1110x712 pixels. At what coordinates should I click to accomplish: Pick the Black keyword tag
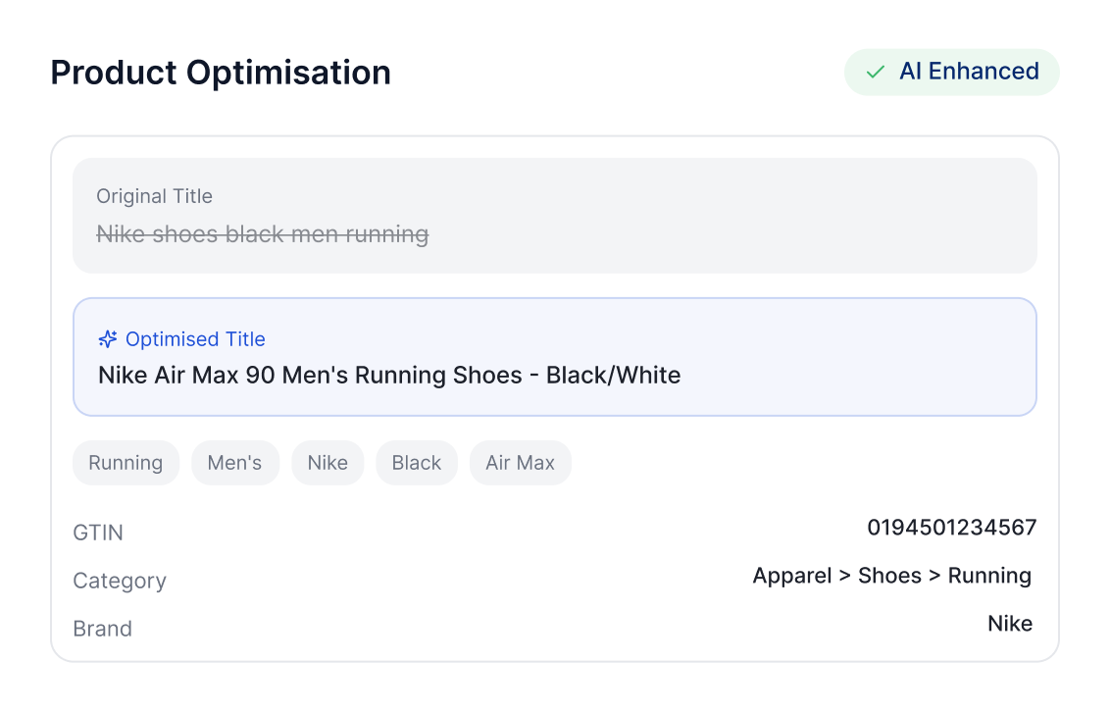click(x=417, y=463)
